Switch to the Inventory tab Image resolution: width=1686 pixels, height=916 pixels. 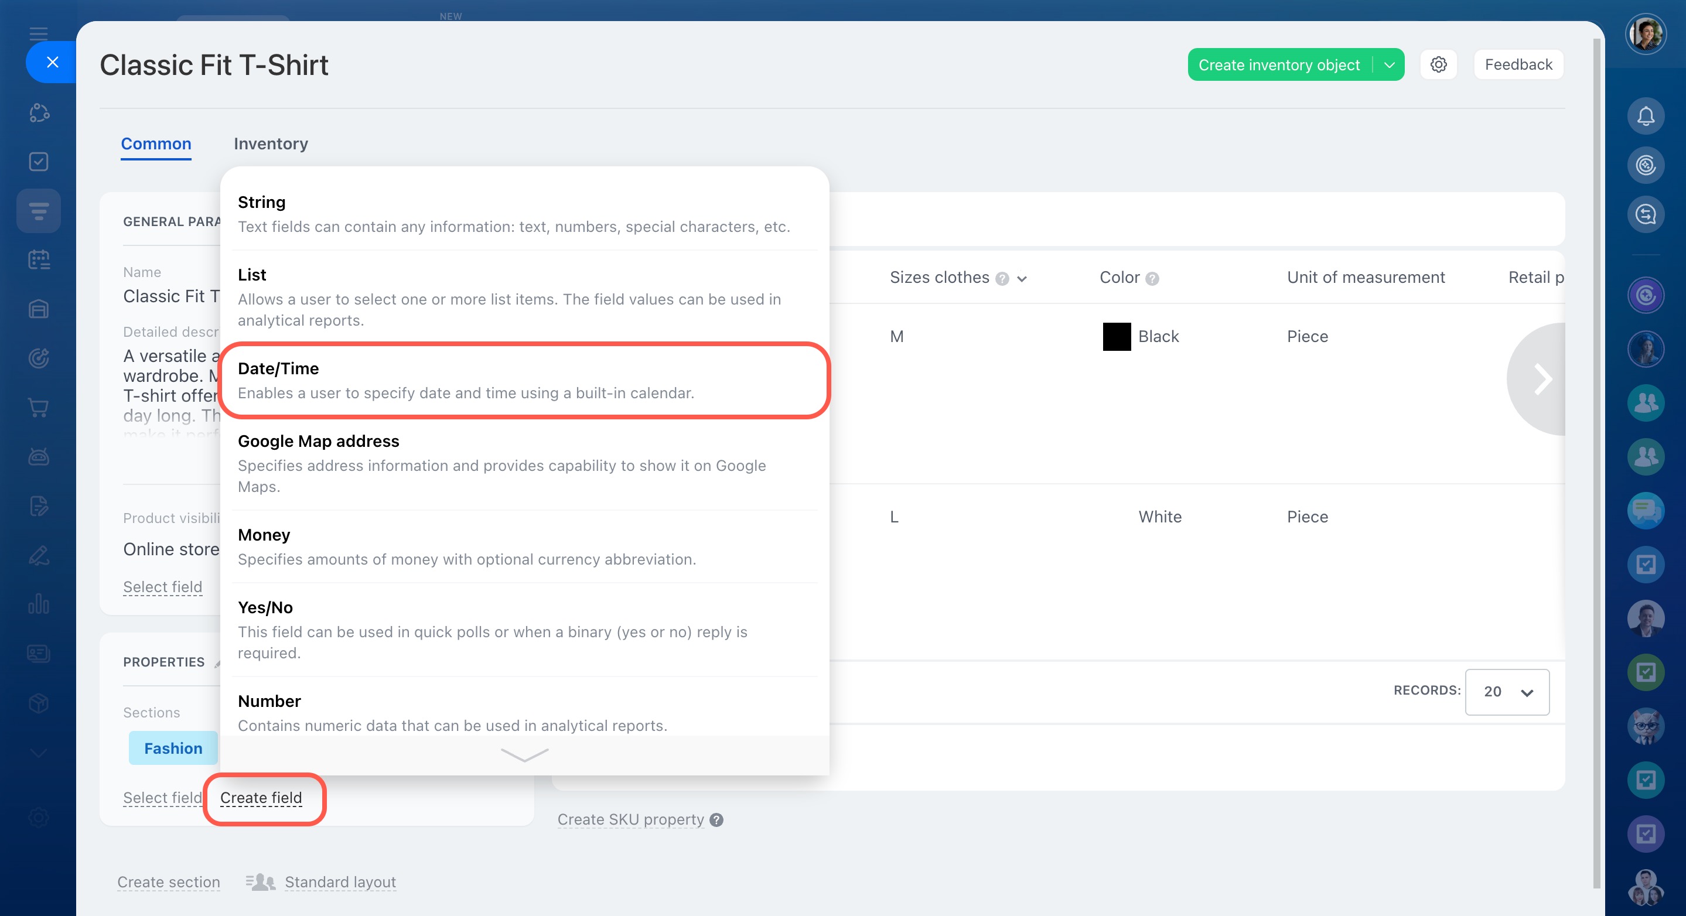click(270, 143)
